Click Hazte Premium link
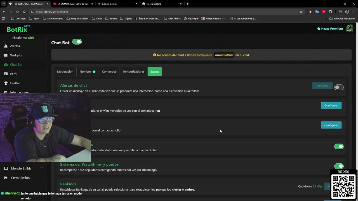This screenshot has height=201, width=358. (x=330, y=28)
